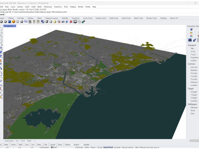The height and width of the screenshot is (149, 199).
Task: Switch to the CPlanes toolbar tab
Action: [x=11, y=18]
